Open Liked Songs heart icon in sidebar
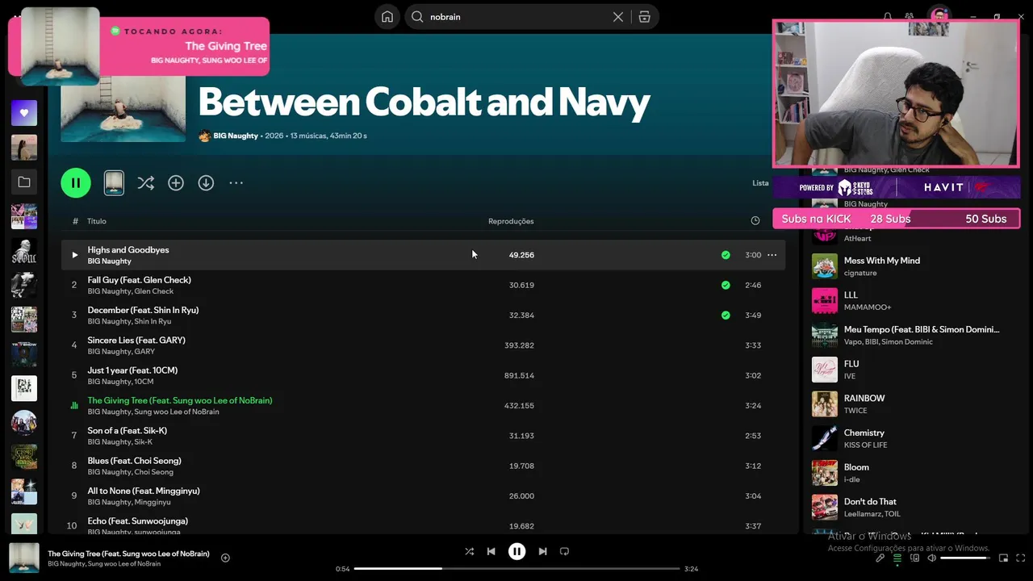 (24, 113)
